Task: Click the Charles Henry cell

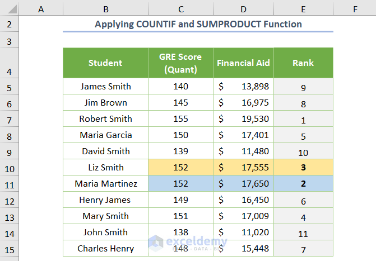Action: pyautogui.click(x=105, y=248)
